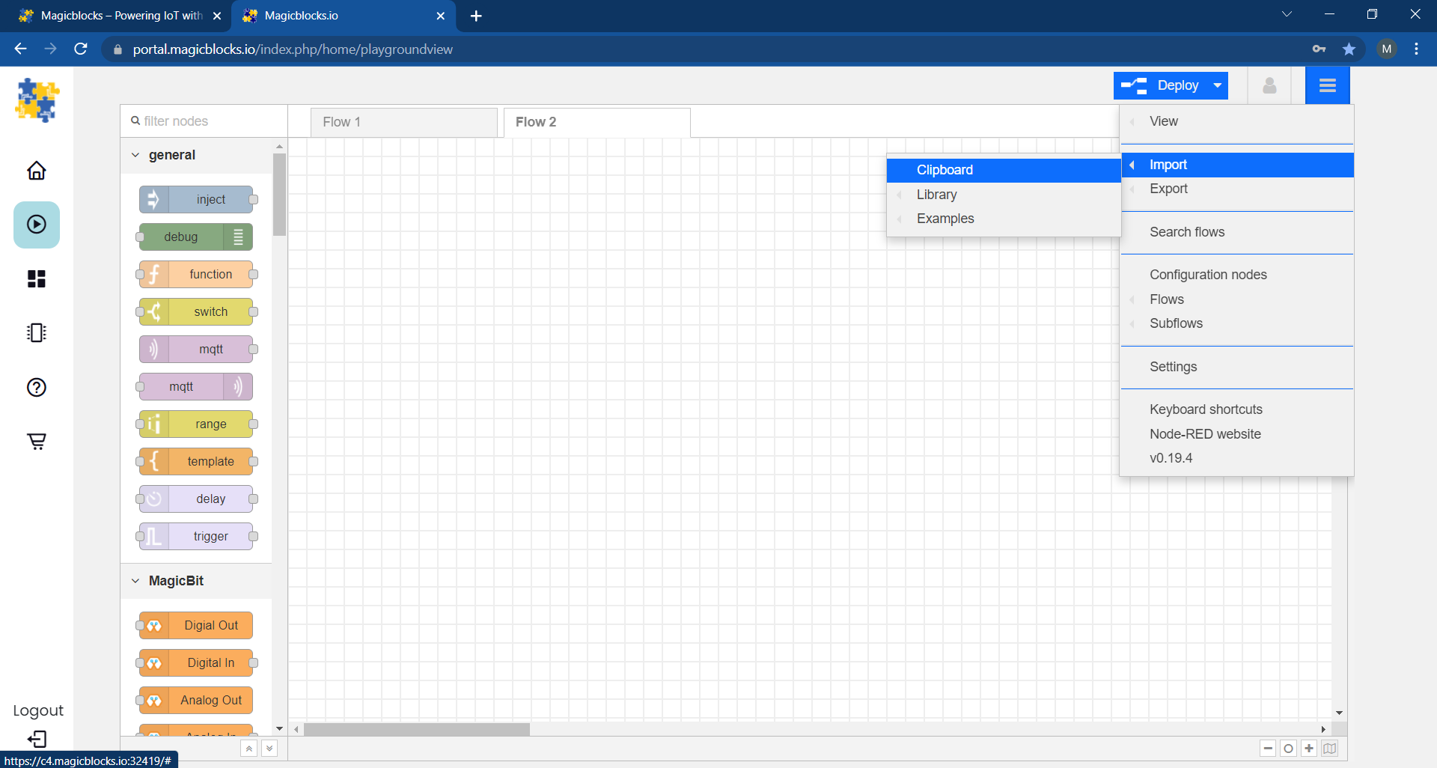Open the help question mark icon
This screenshot has width=1437, height=768.
tap(37, 387)
